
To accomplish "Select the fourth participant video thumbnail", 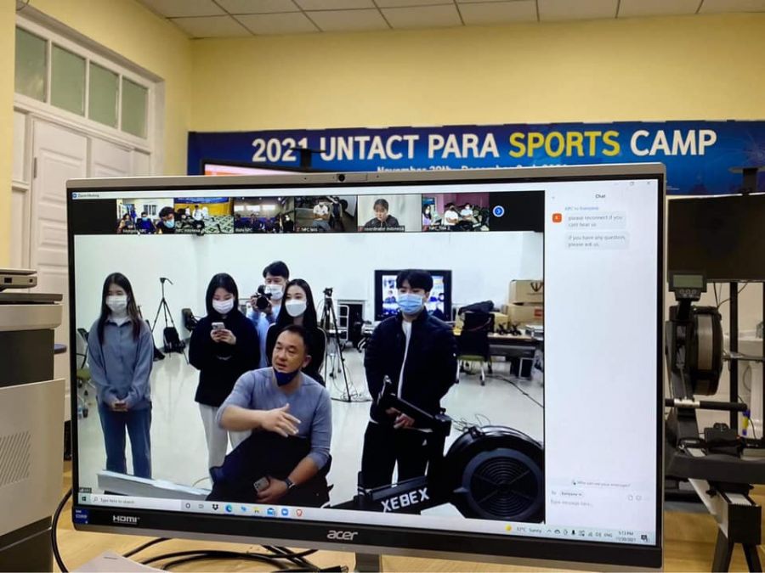I will [326, 213].
